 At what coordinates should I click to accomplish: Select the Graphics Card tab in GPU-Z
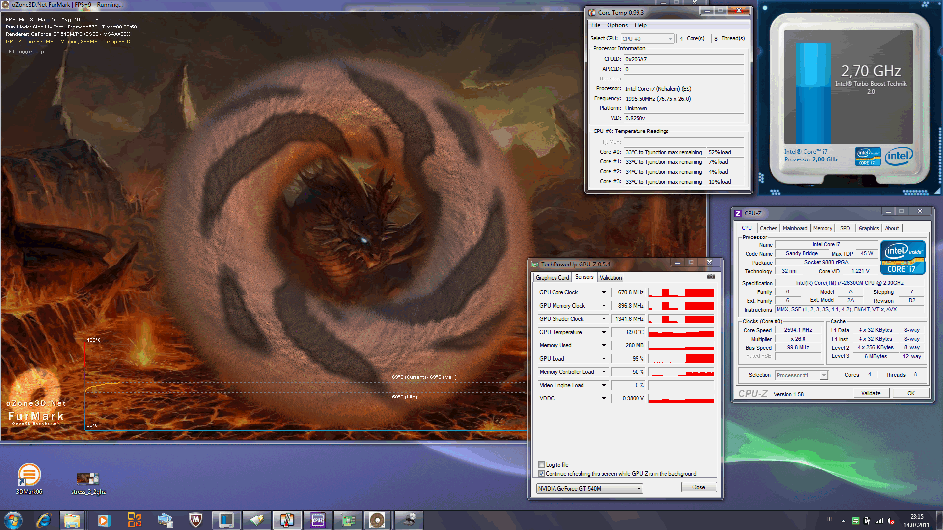552,278
